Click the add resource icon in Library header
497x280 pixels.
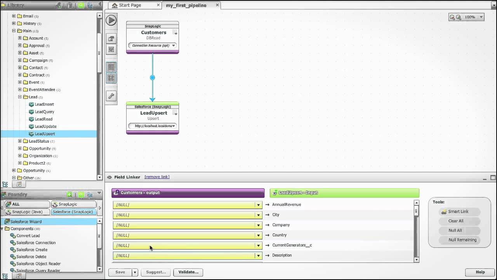pos(58,5)
